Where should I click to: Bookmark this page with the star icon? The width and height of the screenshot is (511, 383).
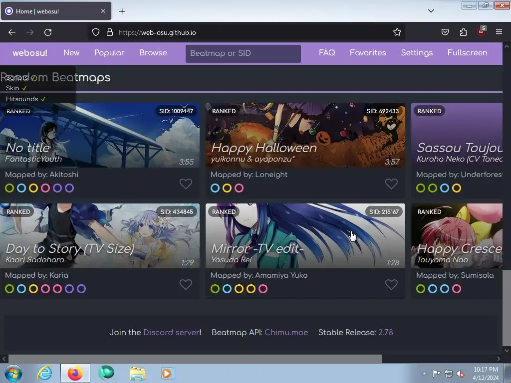pyautogui.click(x=397, y=32)
